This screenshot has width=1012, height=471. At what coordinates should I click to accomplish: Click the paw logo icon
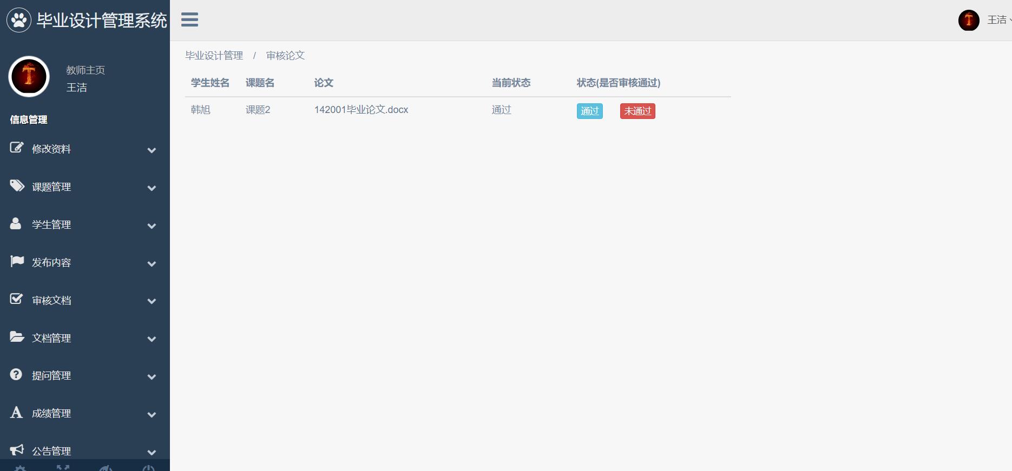[19, 20]
